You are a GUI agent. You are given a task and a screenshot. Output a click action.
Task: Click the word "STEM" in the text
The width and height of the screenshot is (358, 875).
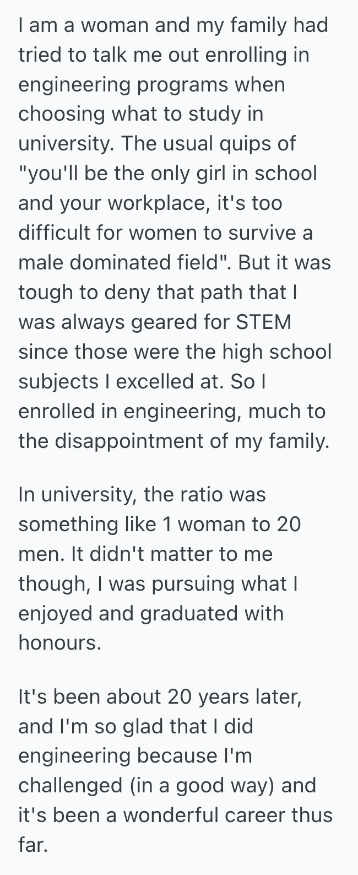coord(263,322)
